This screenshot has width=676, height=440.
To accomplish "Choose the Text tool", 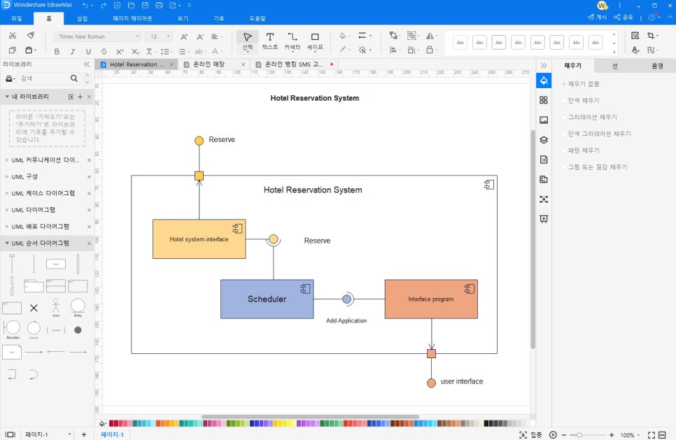I will click(x=270, y=41).
